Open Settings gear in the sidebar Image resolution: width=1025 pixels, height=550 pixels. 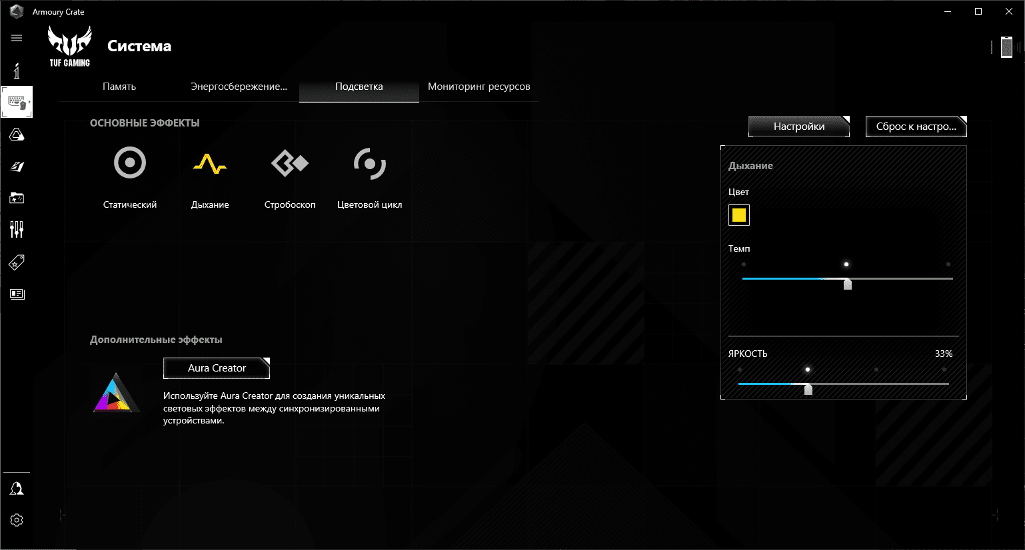click(x=17, y=520)
